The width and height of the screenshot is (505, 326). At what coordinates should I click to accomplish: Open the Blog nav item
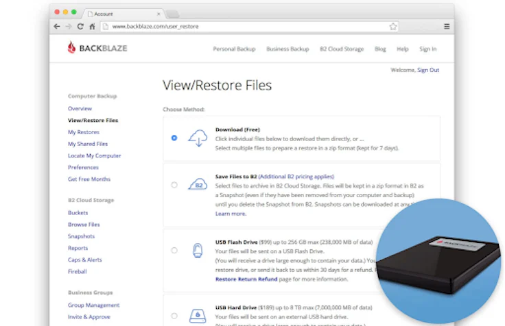pyautogui.click(x=380, y=49)
